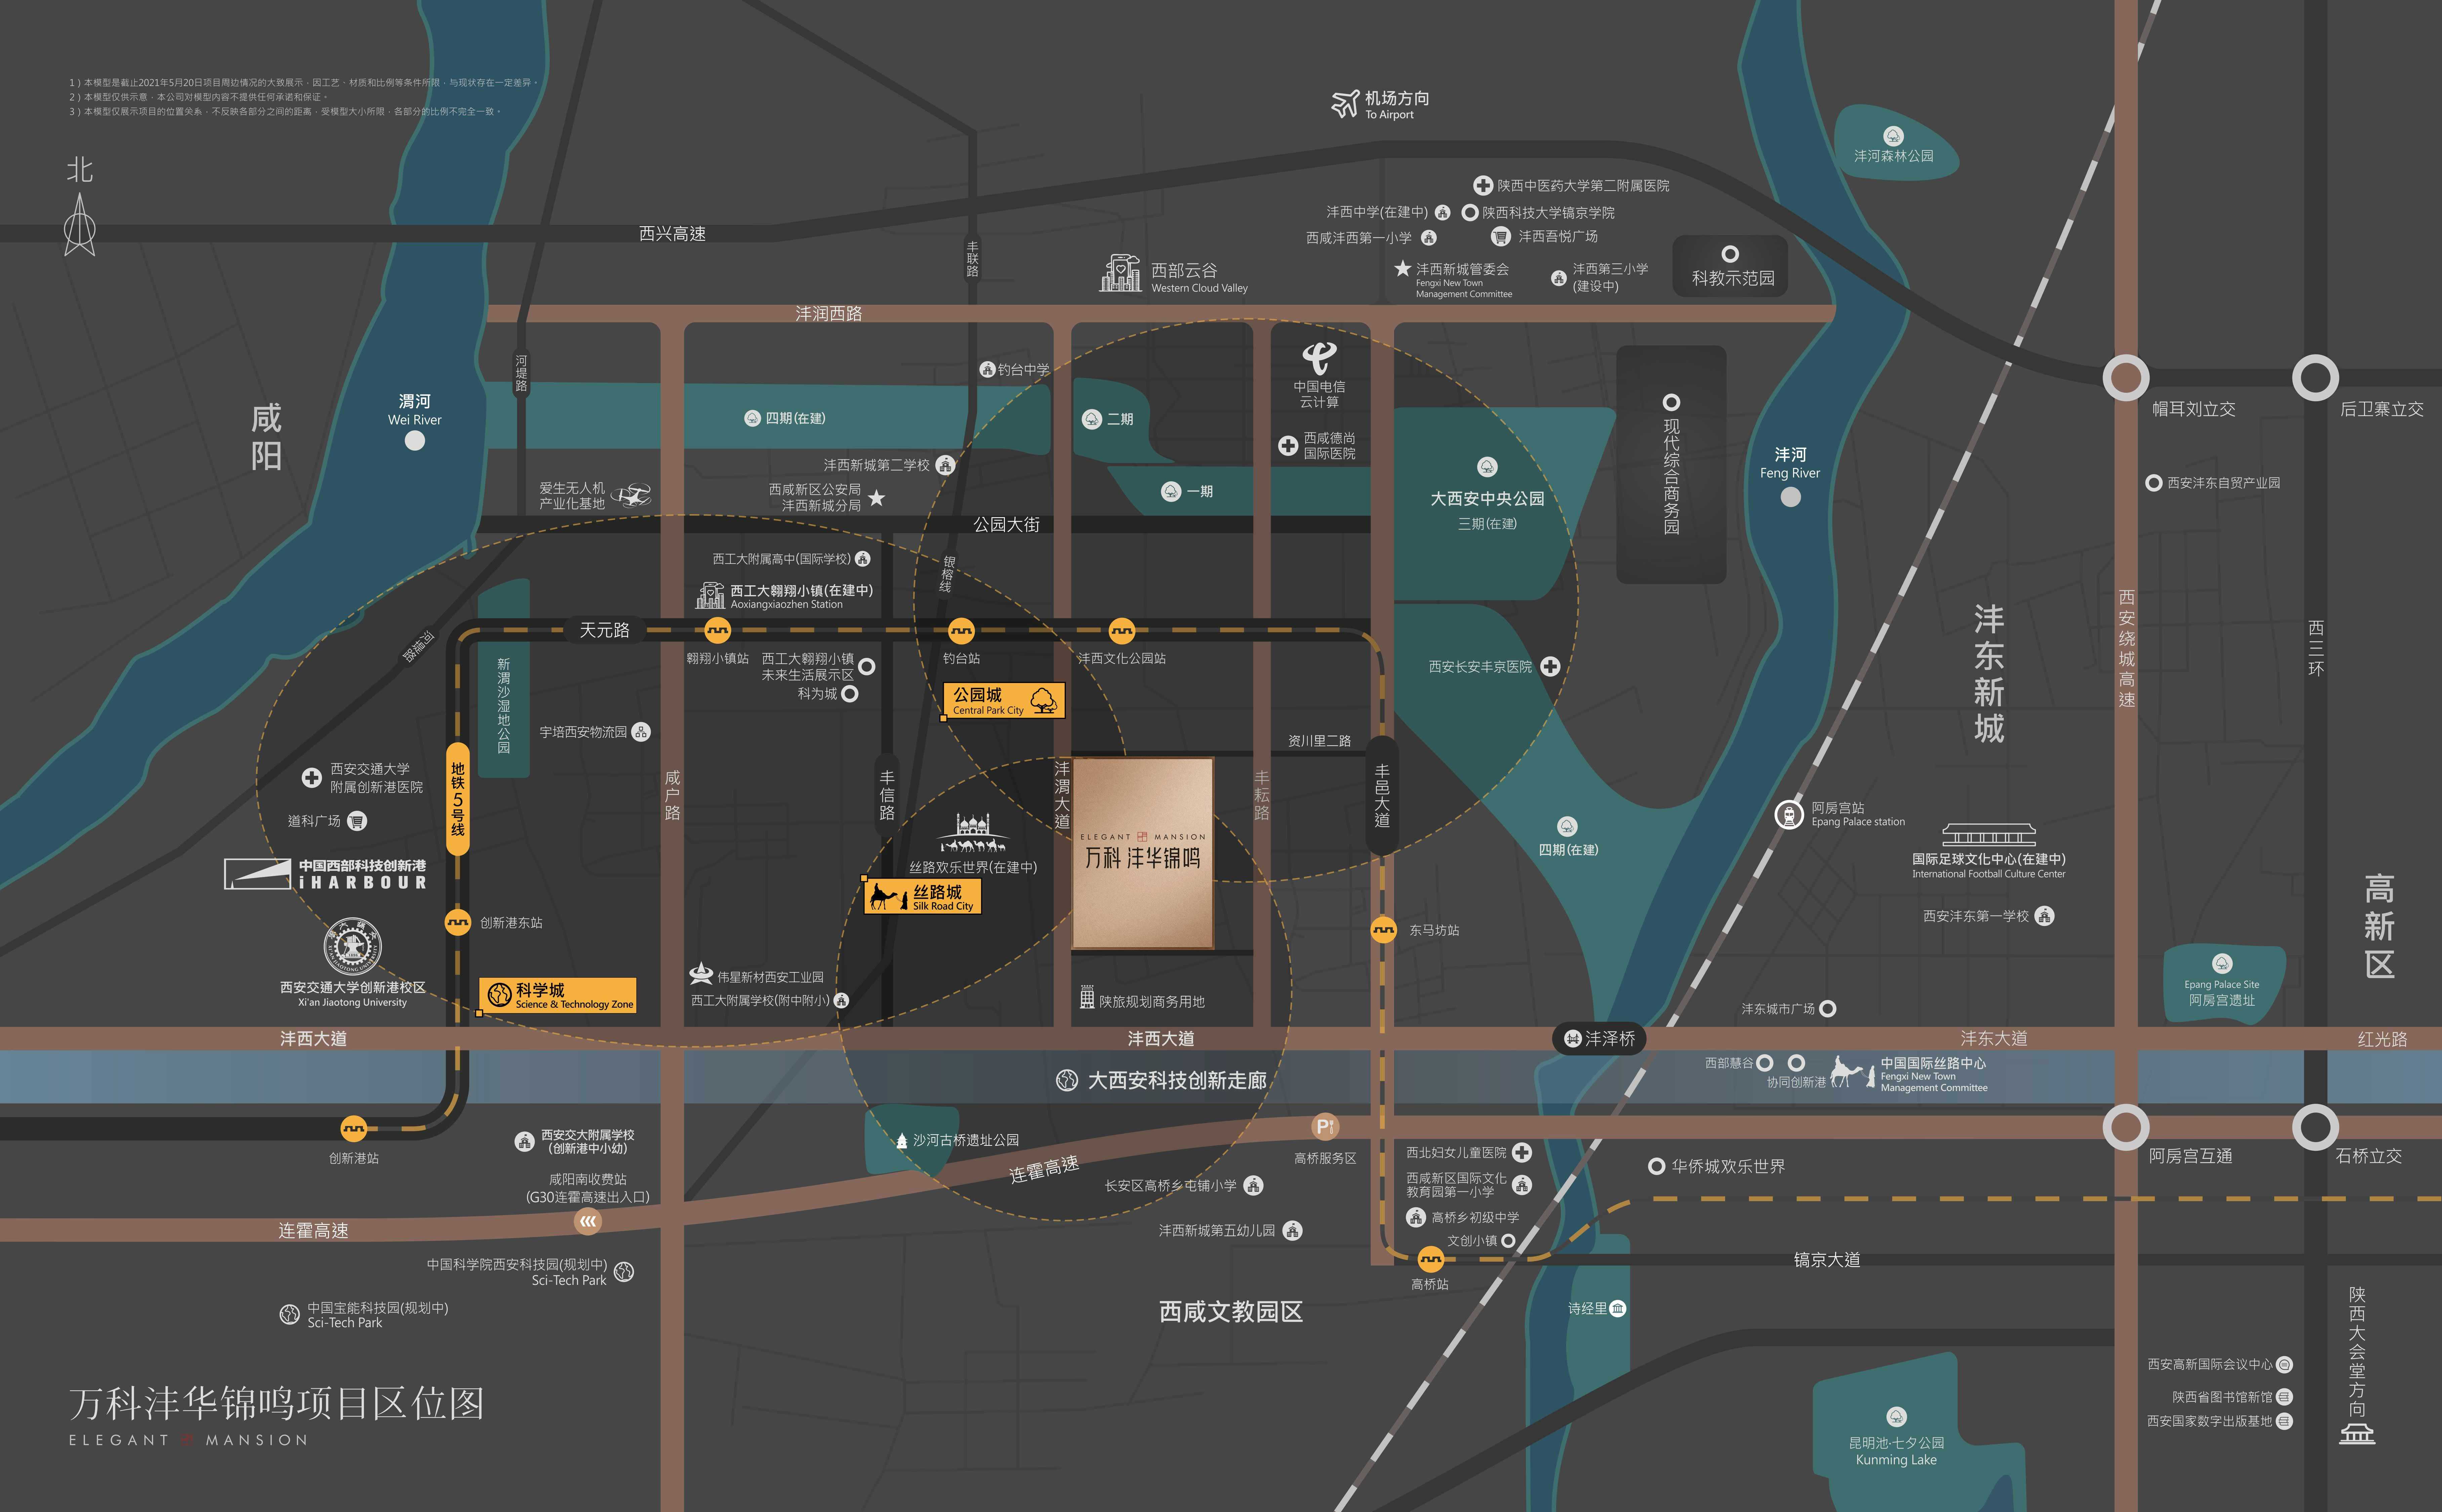Click the 沣泽桥 bridge label pill
The image size is (2442, 1512).
(1599, 1039)
